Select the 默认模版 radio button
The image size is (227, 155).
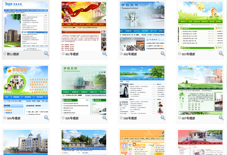click(x=5, y=54)
